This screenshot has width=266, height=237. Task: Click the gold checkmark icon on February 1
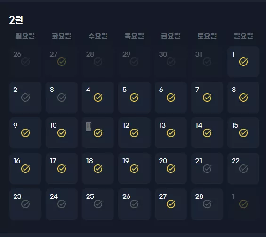243,62
